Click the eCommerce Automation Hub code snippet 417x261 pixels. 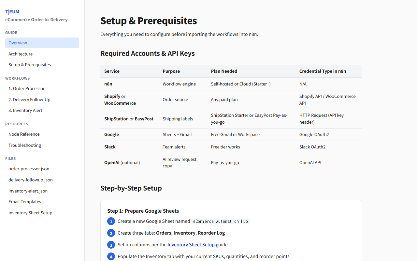221,221
